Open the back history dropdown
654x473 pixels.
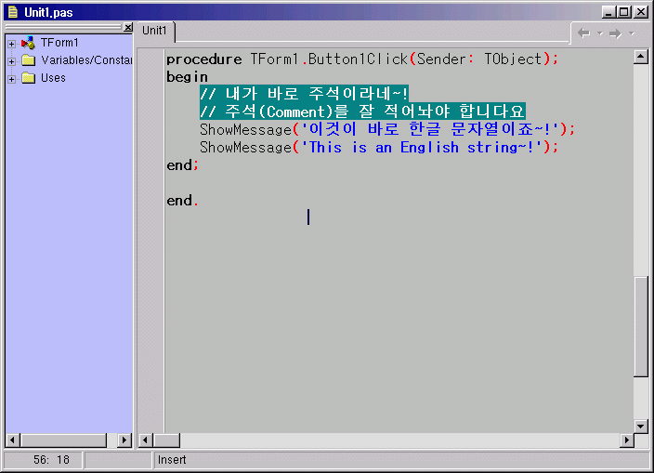tap(600, 33)
